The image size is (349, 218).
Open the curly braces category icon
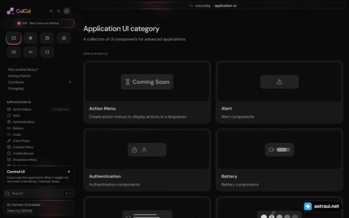pos(47,52)
